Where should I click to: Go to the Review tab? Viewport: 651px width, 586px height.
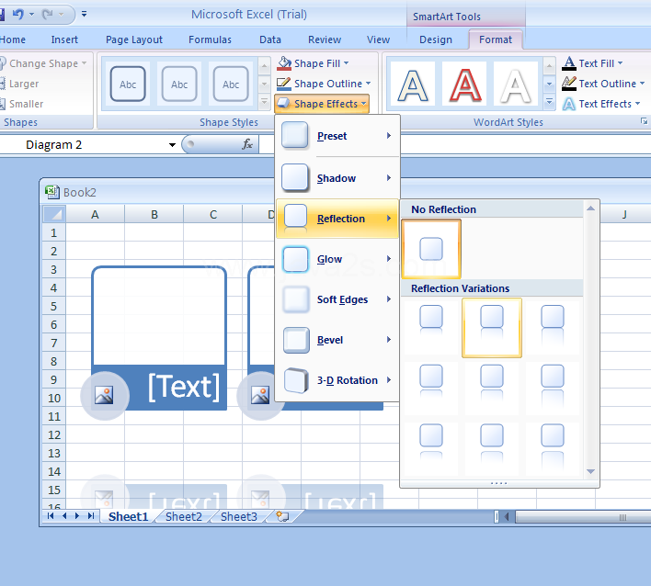pos(325,39)
